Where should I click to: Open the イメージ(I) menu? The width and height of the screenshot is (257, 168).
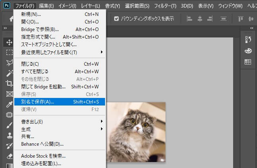[x=67, y=6]
